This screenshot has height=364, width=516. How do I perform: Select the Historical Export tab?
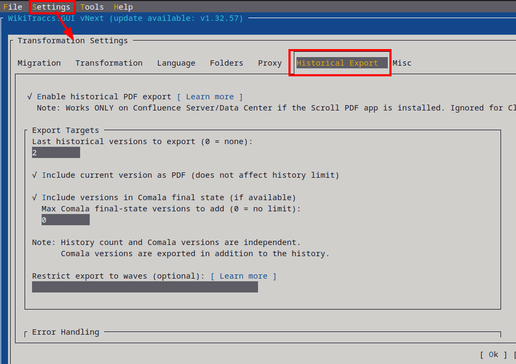tap(337, 63)
